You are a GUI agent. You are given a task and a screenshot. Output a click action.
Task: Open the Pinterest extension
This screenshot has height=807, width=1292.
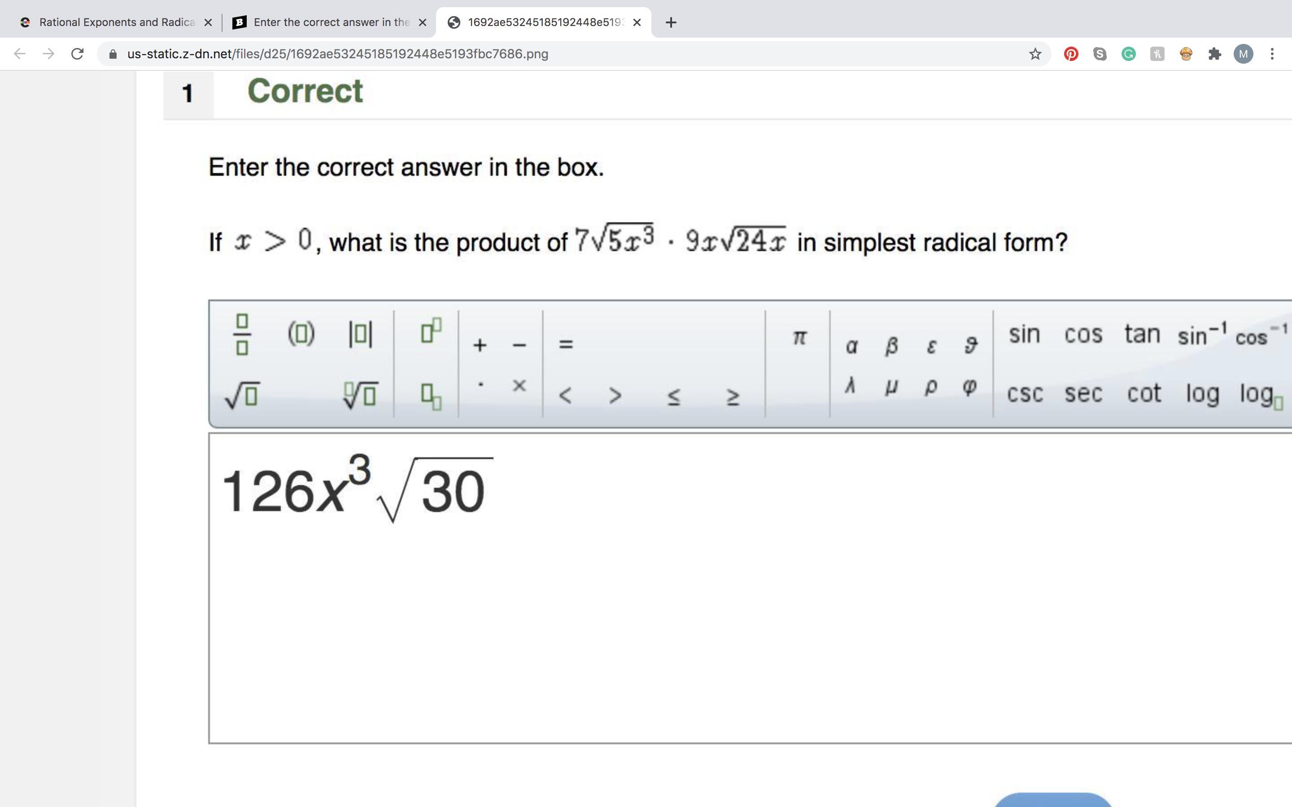[x=1070, y=54]
